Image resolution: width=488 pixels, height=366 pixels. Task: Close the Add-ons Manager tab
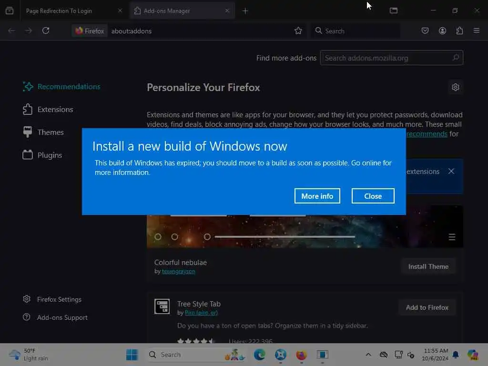[x=227, y=10]
